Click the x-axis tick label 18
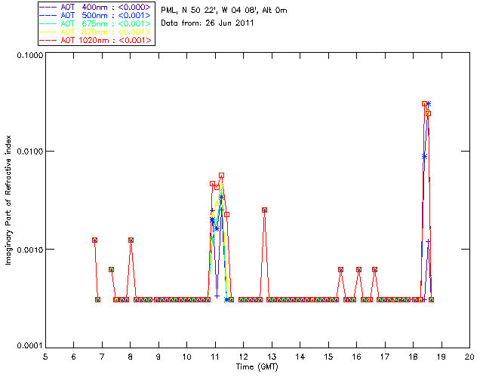Screen dimensions: 483x386 coord(413,357)
